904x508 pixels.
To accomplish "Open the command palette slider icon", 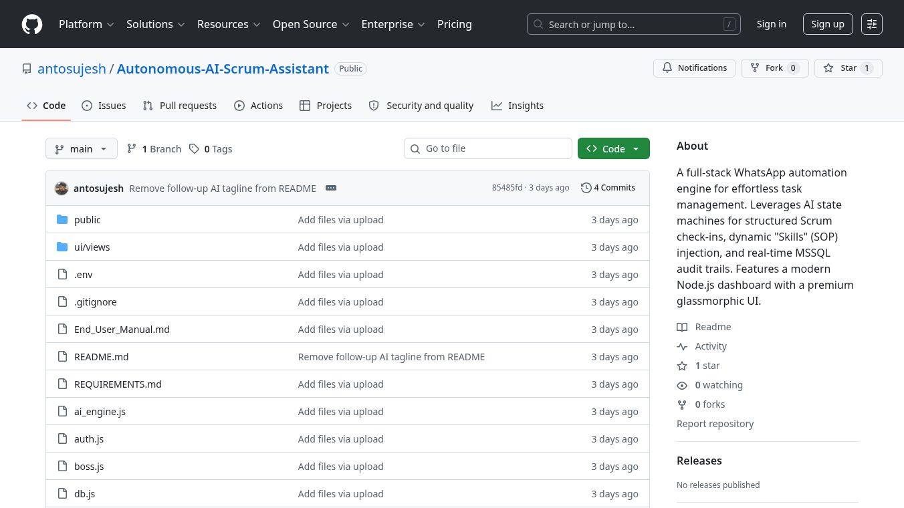I will pos(872,24).
